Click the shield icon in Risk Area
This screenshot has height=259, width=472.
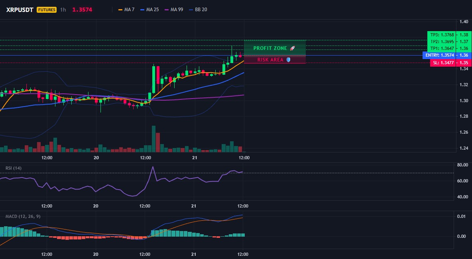[x=288, y=60]
